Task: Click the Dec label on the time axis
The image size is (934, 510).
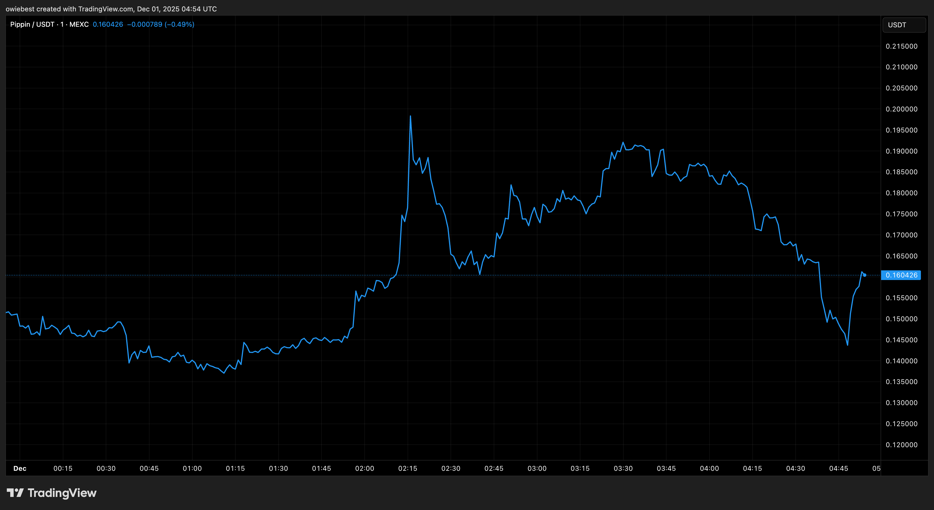Action: point(20,468)
